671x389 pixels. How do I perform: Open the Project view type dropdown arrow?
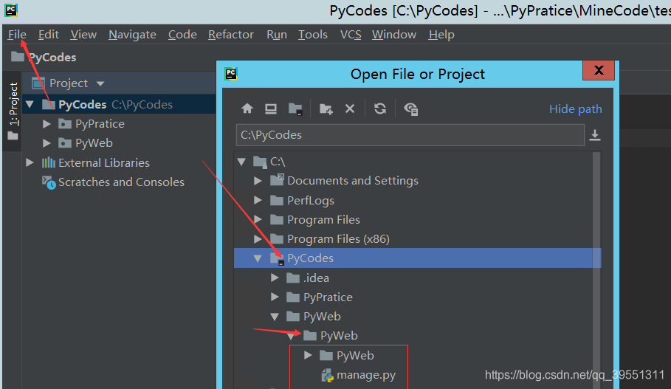point(100,83)
